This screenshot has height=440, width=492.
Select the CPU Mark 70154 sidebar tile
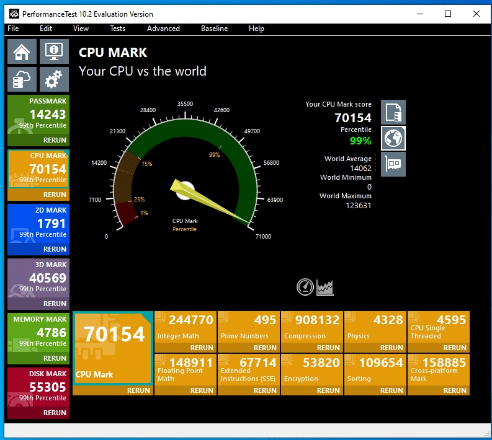pos(38,169)
